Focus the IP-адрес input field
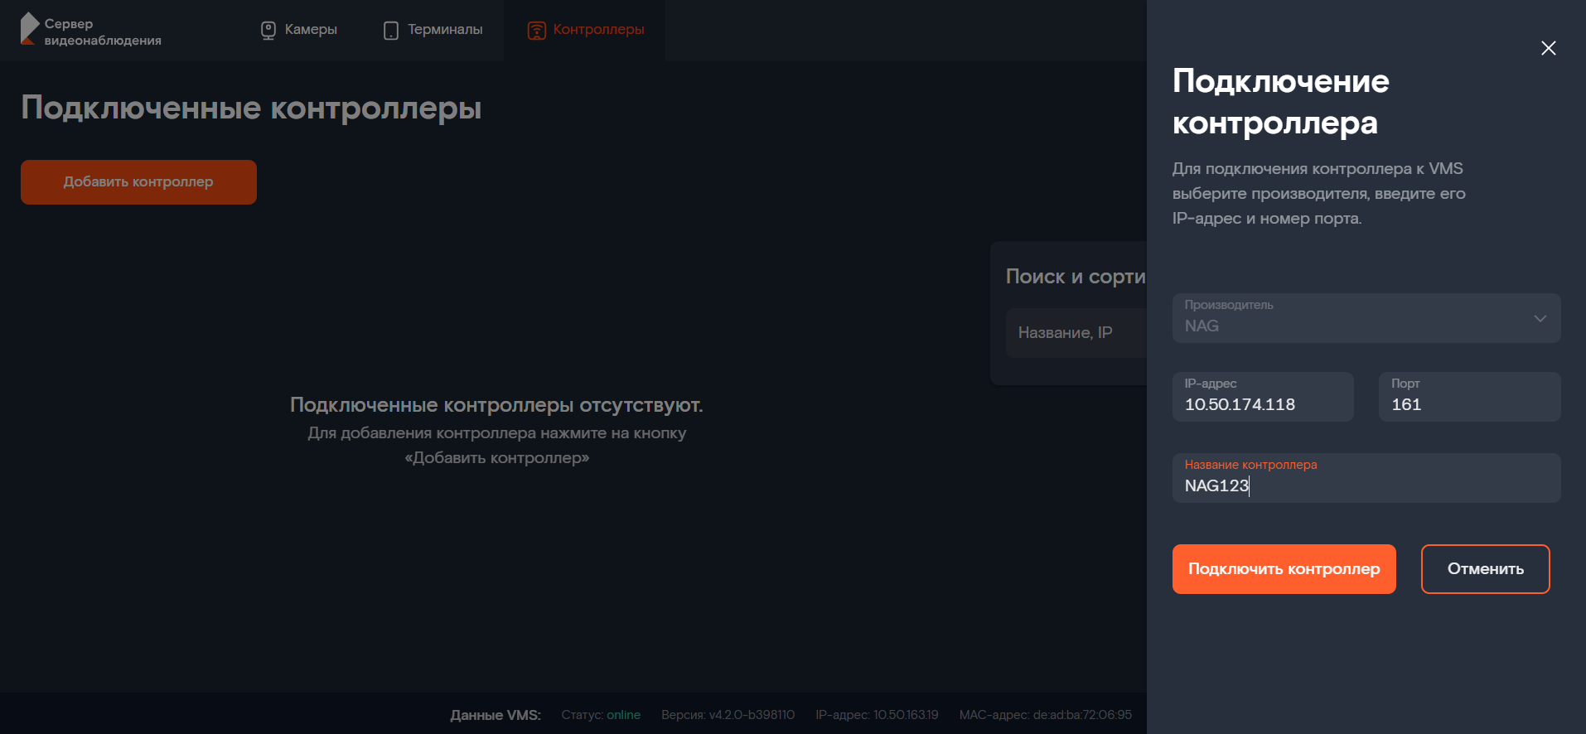This screenshot has height=734, width=1586. click(1263, 397)
